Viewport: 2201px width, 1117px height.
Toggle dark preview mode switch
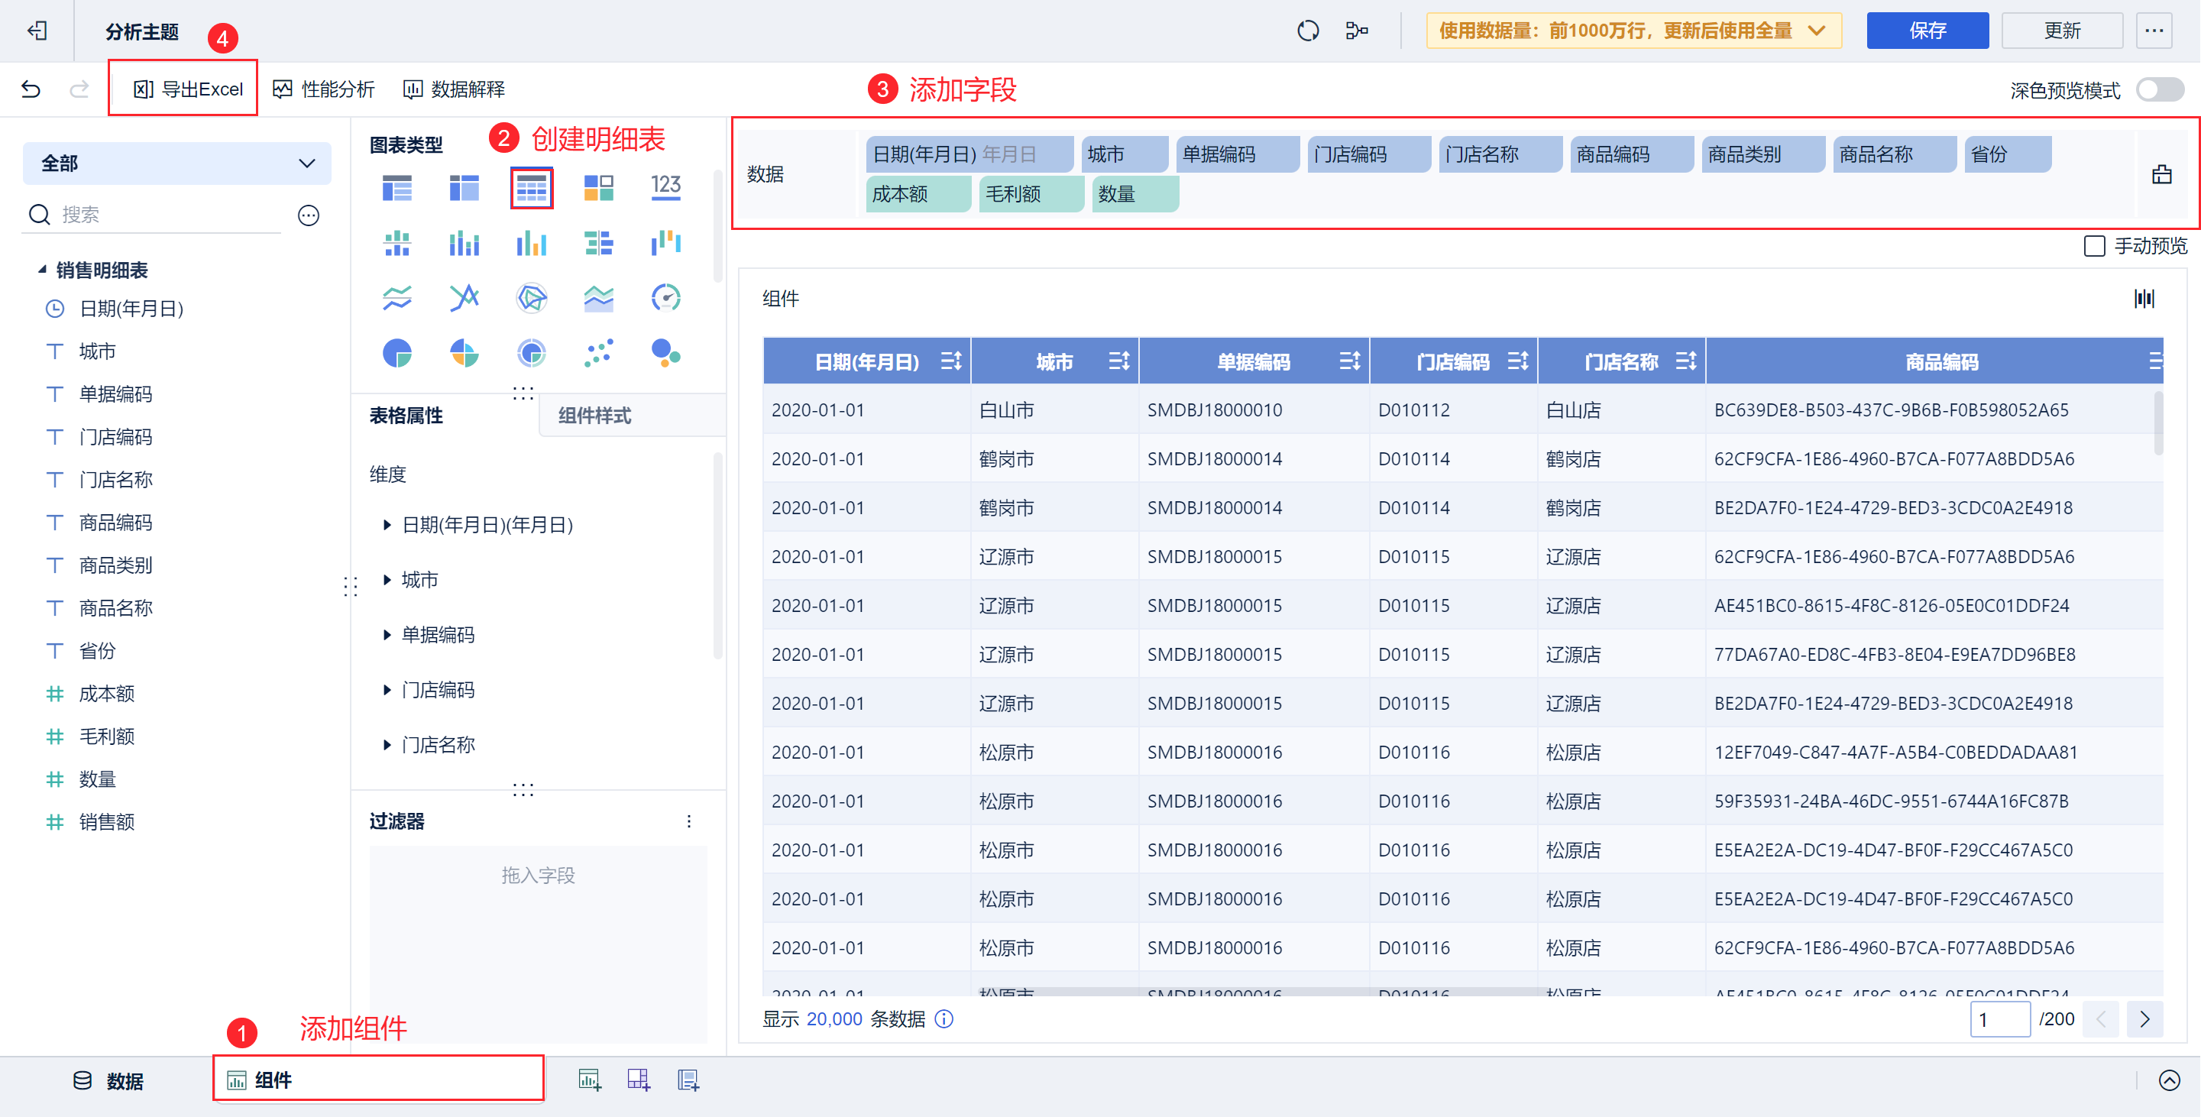click(x=2159, y=89)
